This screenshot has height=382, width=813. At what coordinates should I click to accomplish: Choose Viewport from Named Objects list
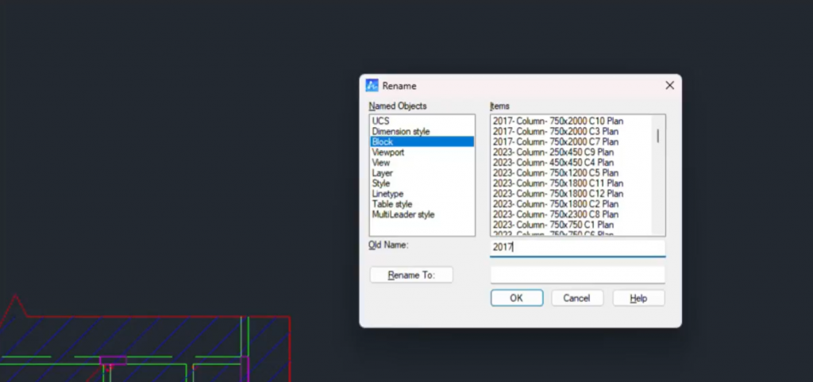[388, 152]
